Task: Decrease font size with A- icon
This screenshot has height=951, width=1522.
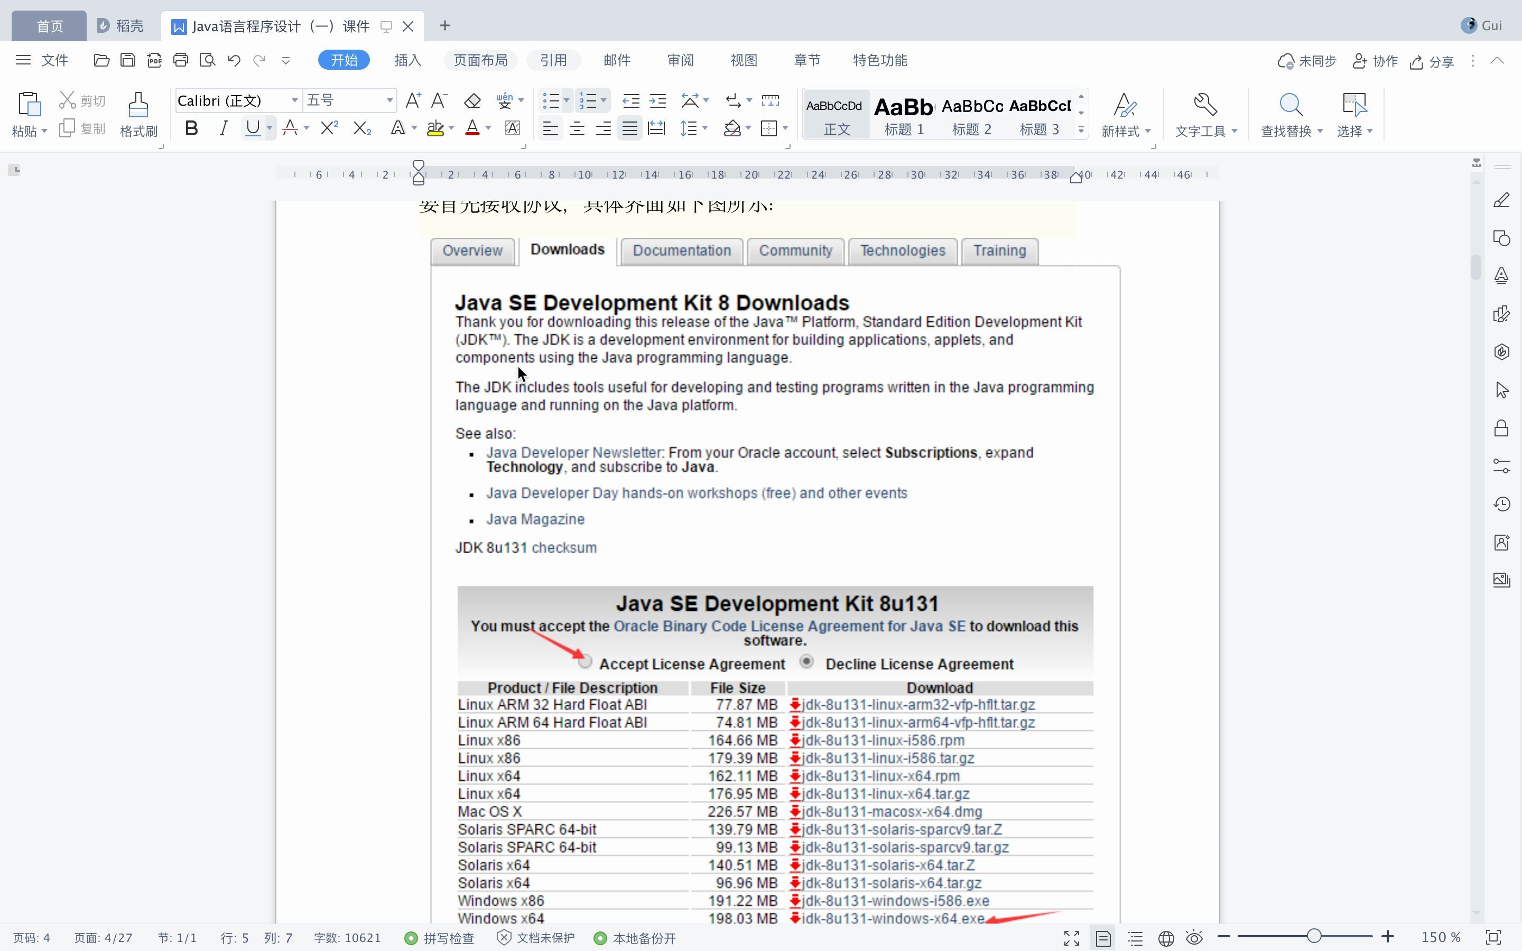Action: (439, 100)
